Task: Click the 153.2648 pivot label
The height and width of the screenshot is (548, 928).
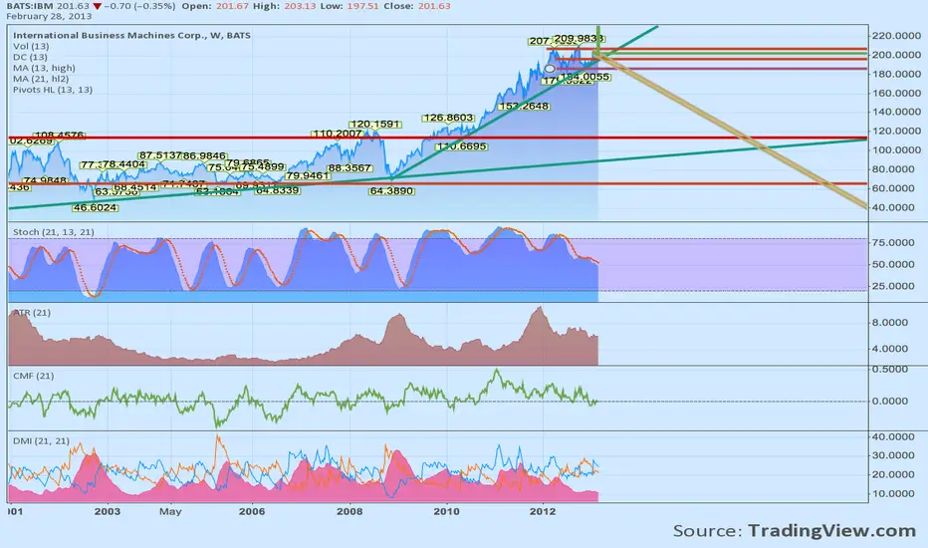Action: pyautogui.click(x=524, y=107)
